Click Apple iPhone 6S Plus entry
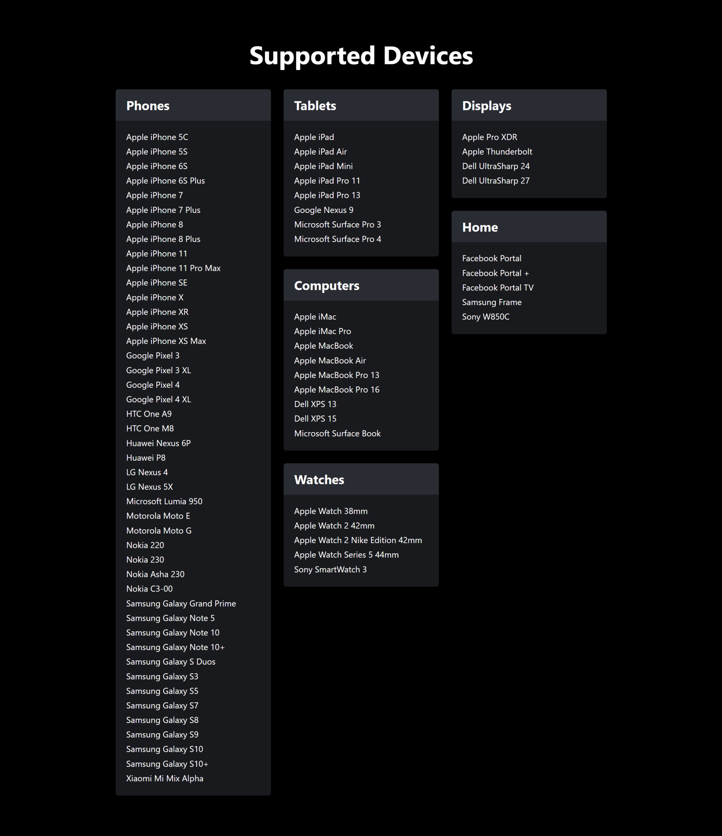This screenshot has width=722, height=836. click(165, 181)
